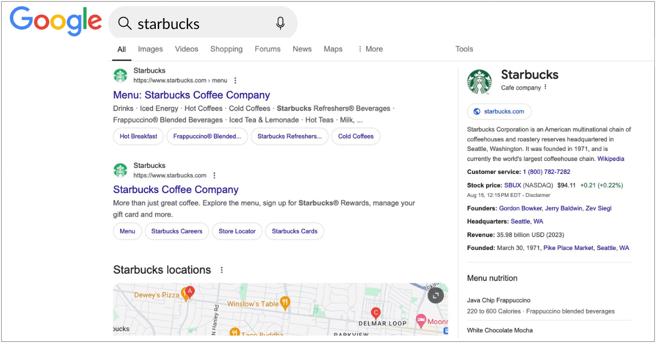This screenshot has width=656, height=343.
Task: Open the three-dot menu on the first result
Action: tap(235, 80)
